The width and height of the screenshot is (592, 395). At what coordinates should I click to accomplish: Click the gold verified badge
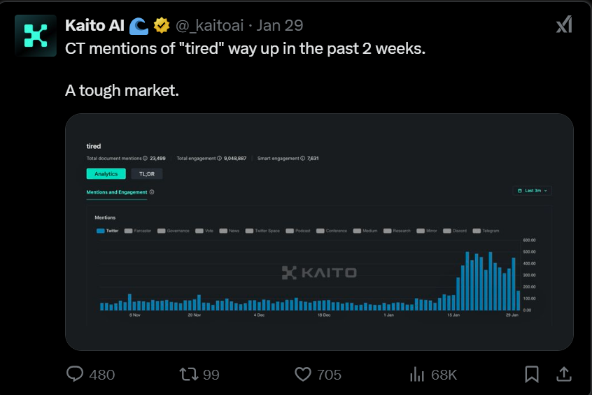(162, 26)
